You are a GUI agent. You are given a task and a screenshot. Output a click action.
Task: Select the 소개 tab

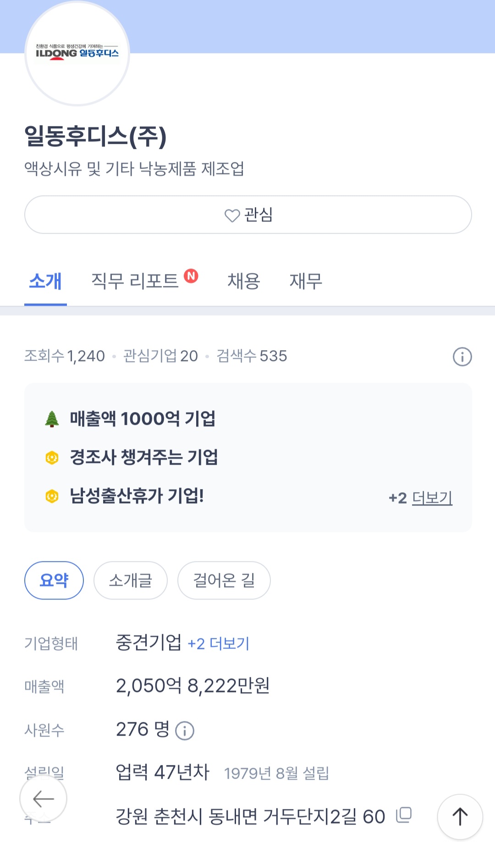(45, 281)
